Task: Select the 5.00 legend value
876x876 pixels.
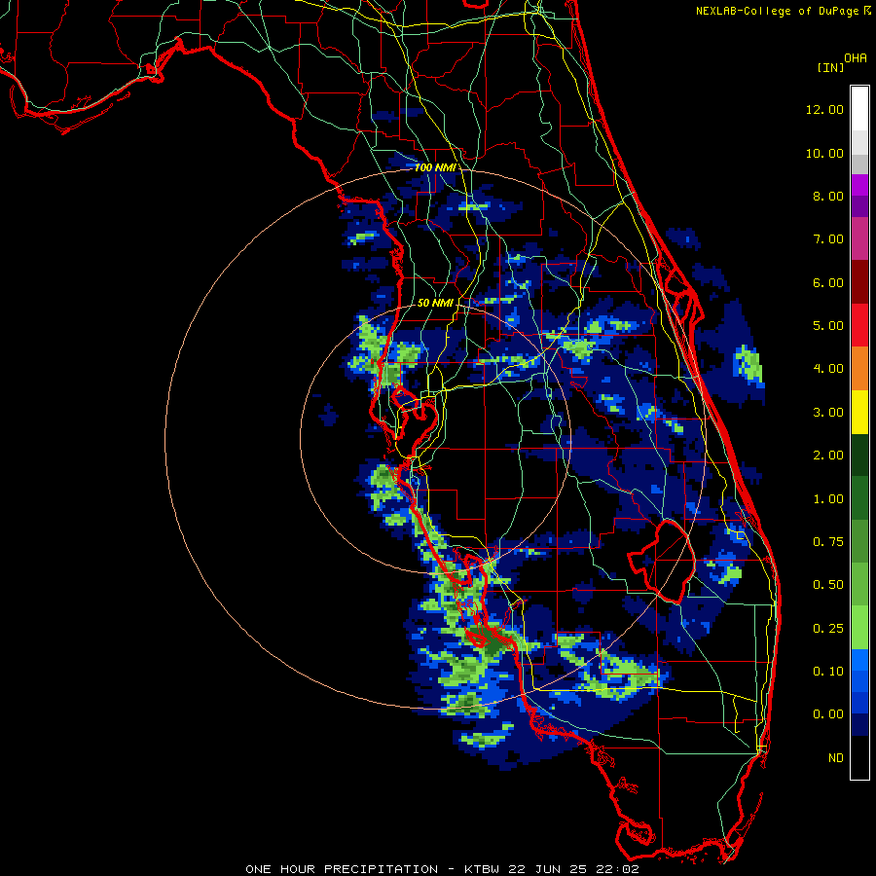Action: tap(828, 326)
